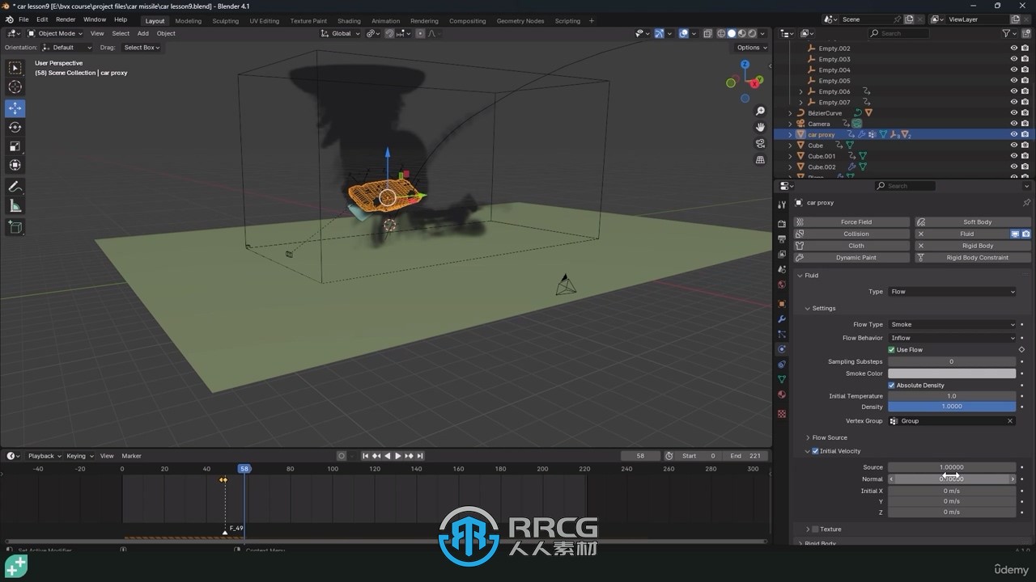Hide Camera object via its eye icon
The width and height of the screenshot is (1036, 582).
tap(1013, 124)
